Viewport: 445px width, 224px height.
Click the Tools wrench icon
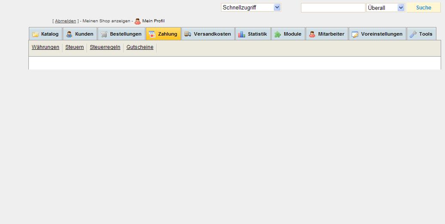pyautogui.click(x=413, y=34)
